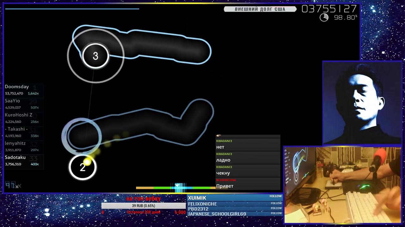
Task: Click the portrait image of the man
Action: pyautogui.click(x=362, y=103)
